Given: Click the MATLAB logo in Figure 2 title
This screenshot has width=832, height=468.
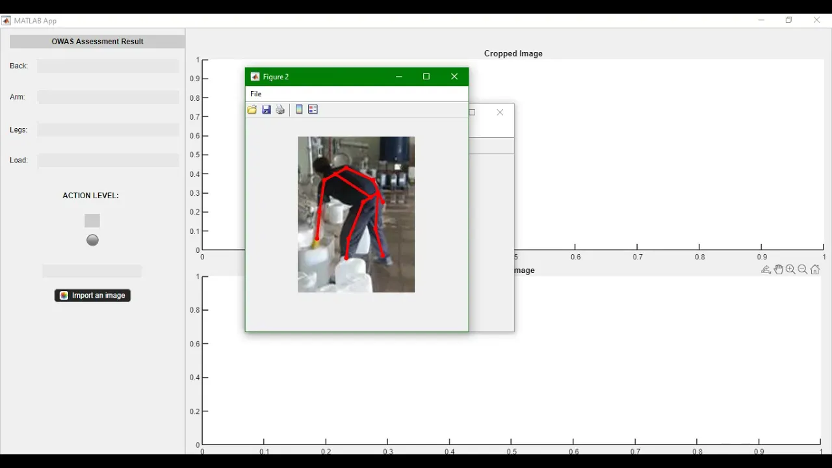Looking at the screenshot, I should pos(255,77).
